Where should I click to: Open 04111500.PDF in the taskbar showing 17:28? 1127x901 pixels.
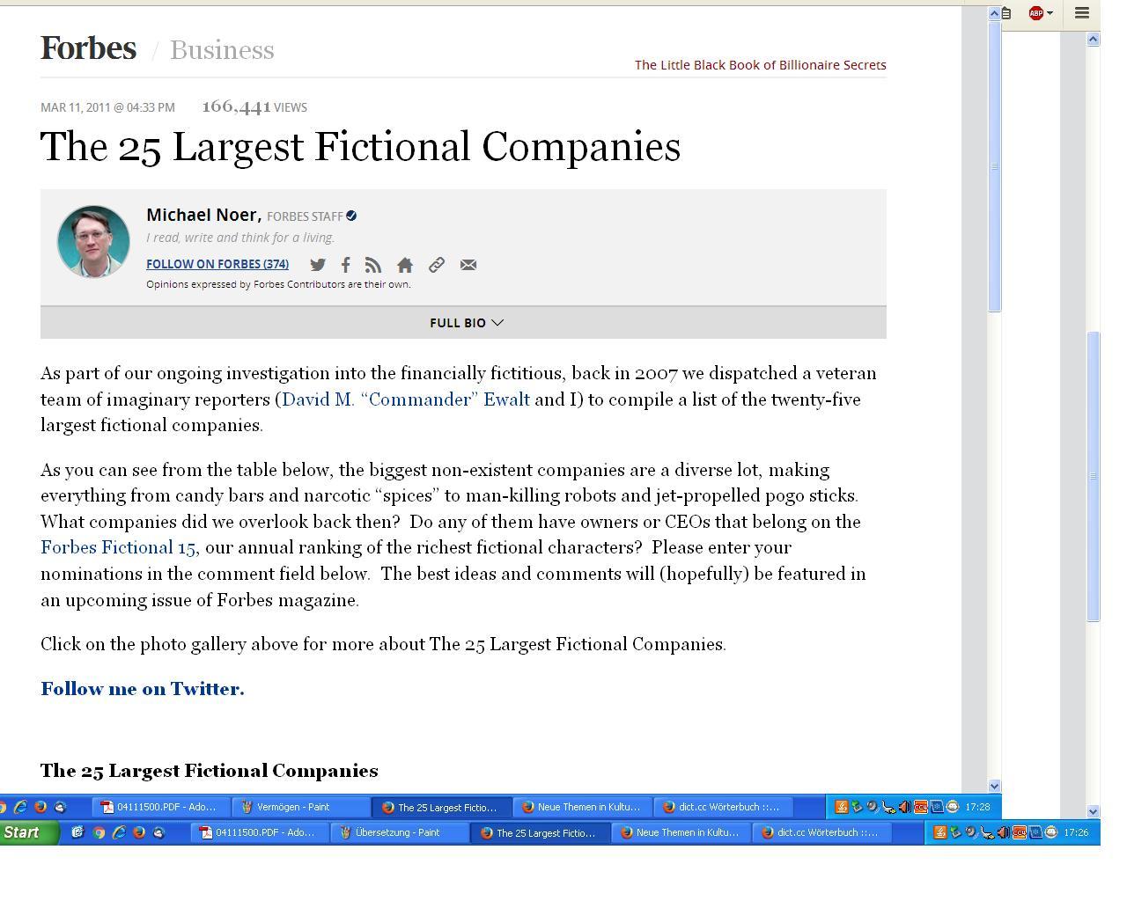tap(161, 807)
